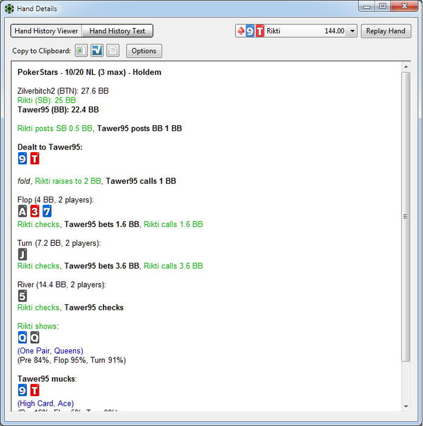Copy hand using the blue graph icon
The width and height of the screenshot is (423, 426).
tap(97, 51)
